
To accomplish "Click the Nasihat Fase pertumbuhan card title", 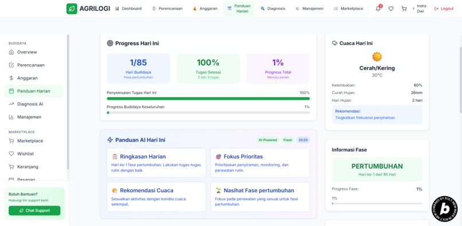I will (259, 191).
